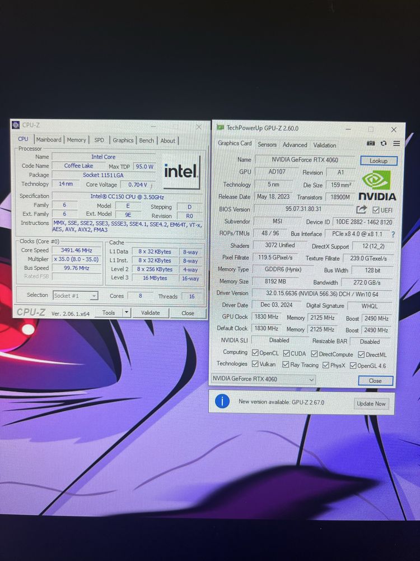Click the Close button in GPU-Z

[375, 381]
